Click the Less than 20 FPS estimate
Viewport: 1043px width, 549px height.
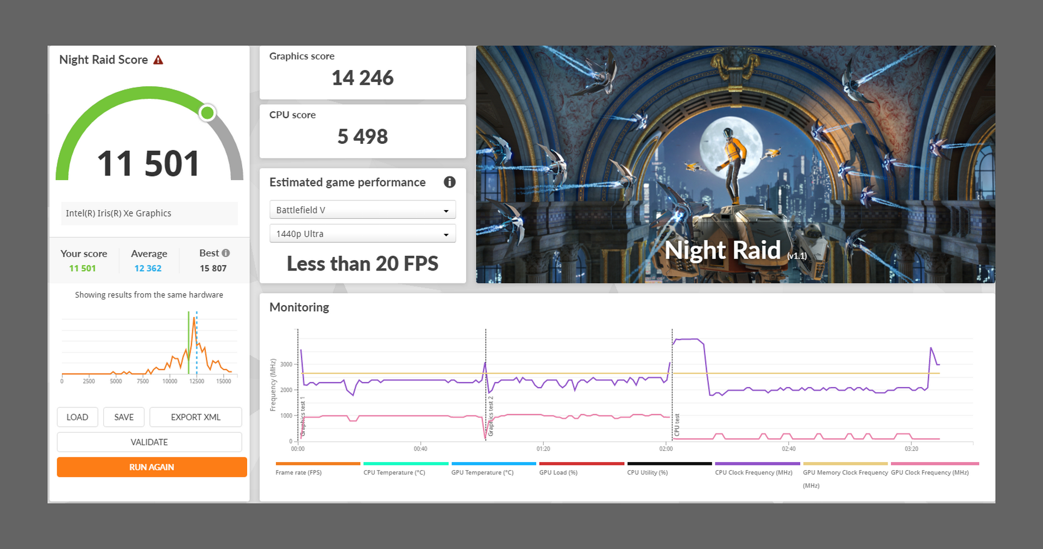(362, 264)
